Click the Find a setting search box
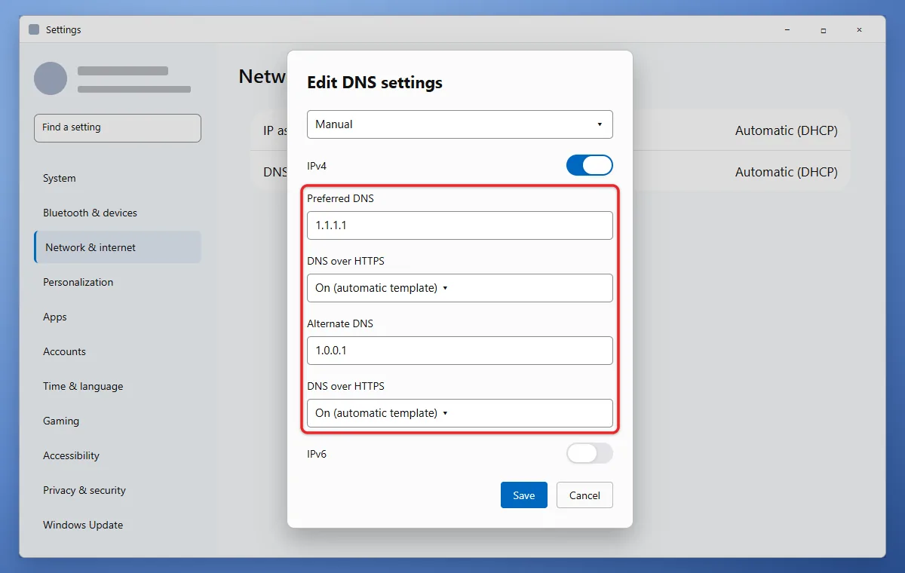The height and width of the screenshot is (573, 905). (118, 128)
